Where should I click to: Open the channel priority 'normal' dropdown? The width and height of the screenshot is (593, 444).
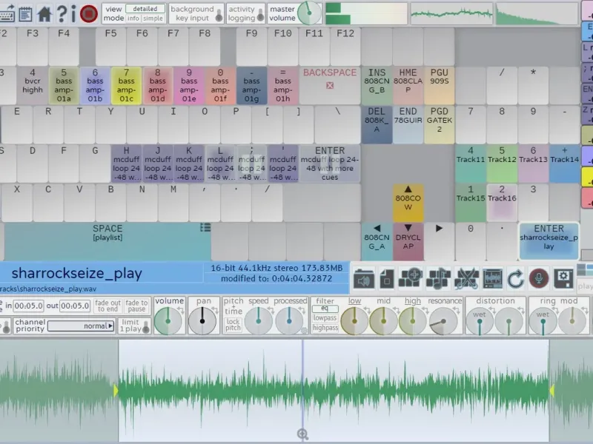(x=81, y=326)
